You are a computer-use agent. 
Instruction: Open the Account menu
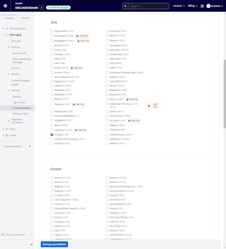(x=179, y=6)
